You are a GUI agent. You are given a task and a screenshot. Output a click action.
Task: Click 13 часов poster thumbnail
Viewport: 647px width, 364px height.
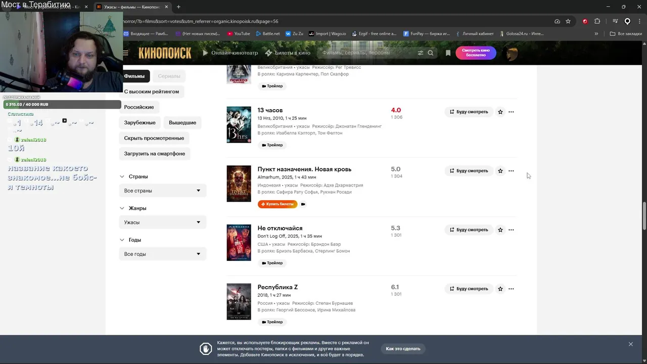pos(239,124)
